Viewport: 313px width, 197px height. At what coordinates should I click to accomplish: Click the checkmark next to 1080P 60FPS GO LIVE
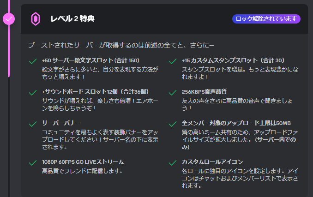[x=33, y=163]
